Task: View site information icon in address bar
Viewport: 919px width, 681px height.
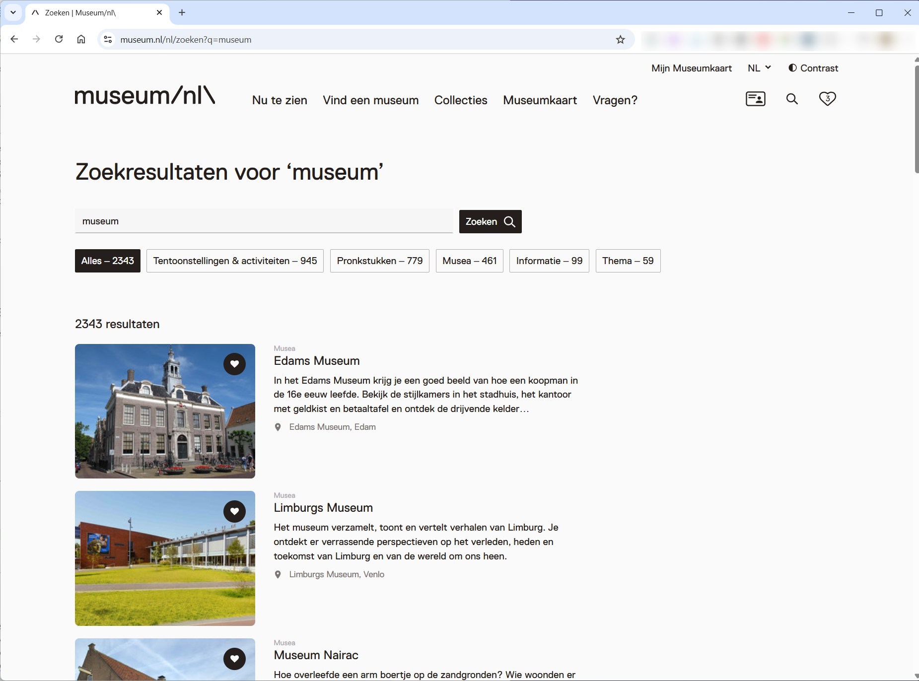Action: click(x=108, y=39)
